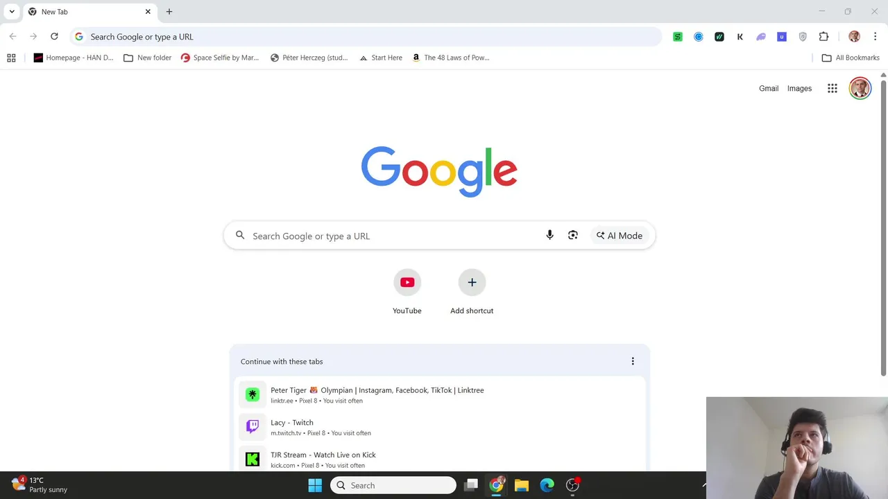Open File Explorer from the taskbar

point(522,485)
